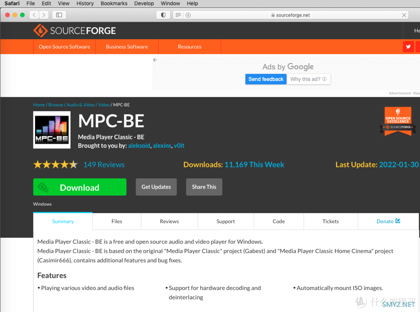Image resolution: width=420 pixels, height=312 pixels.
Task: Expand Resources navigation menu
Action: coord(189,47)
